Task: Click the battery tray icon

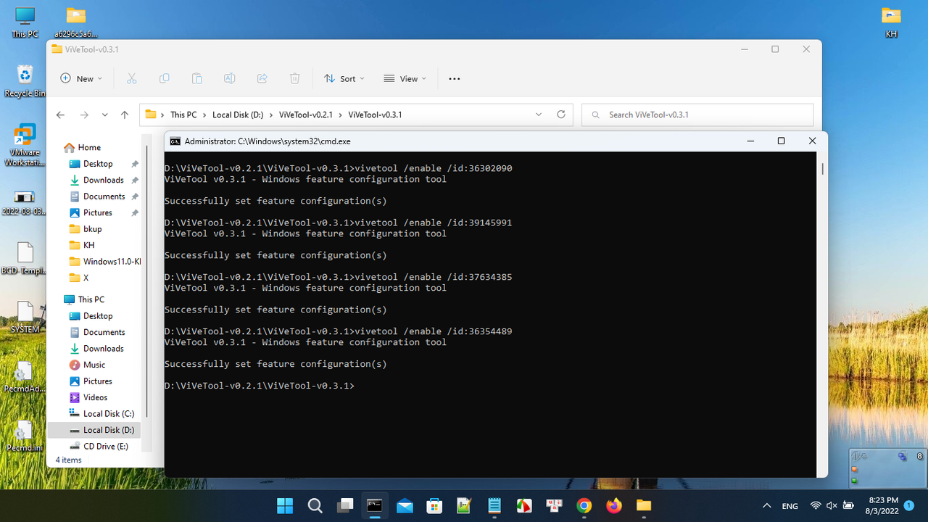Action: click(848, 505)
